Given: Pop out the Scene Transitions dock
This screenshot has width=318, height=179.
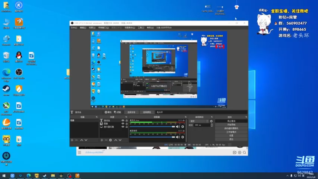Looking at the screenshot, I should click(212, 117).
